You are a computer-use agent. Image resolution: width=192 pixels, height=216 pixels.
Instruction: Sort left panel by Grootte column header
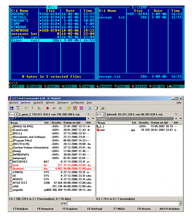click(57, 123)
